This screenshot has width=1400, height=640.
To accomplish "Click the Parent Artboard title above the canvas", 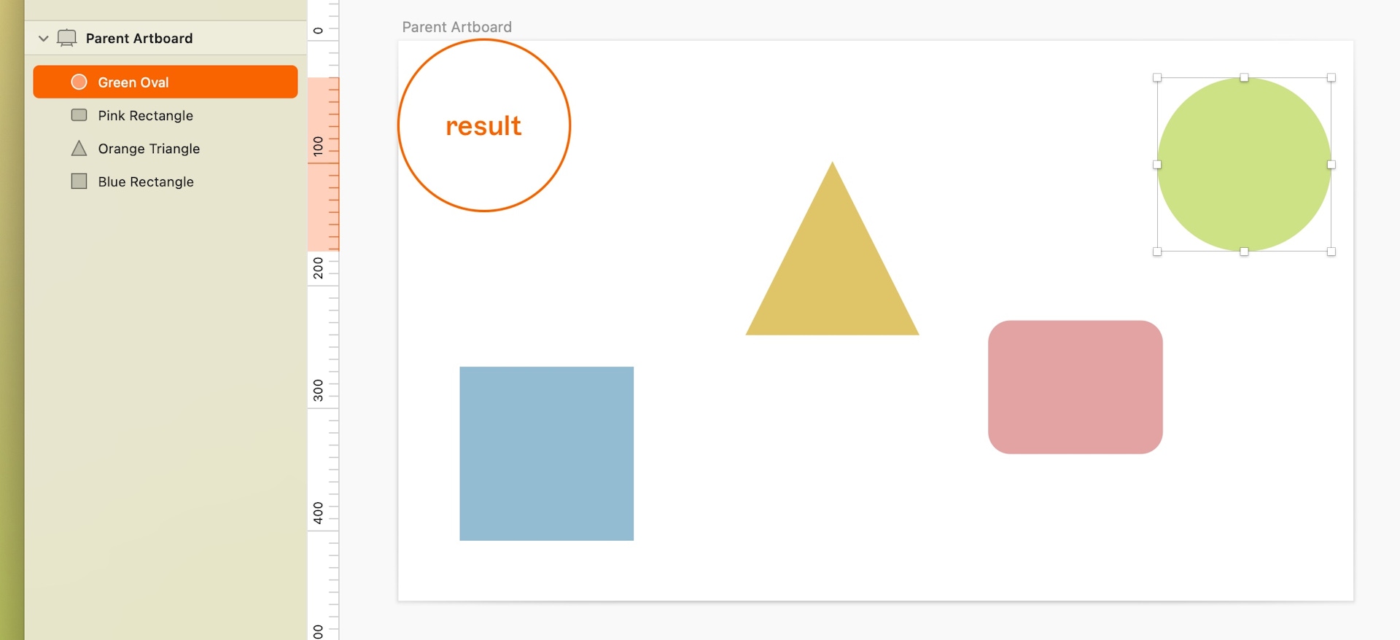I will [457, 27].
